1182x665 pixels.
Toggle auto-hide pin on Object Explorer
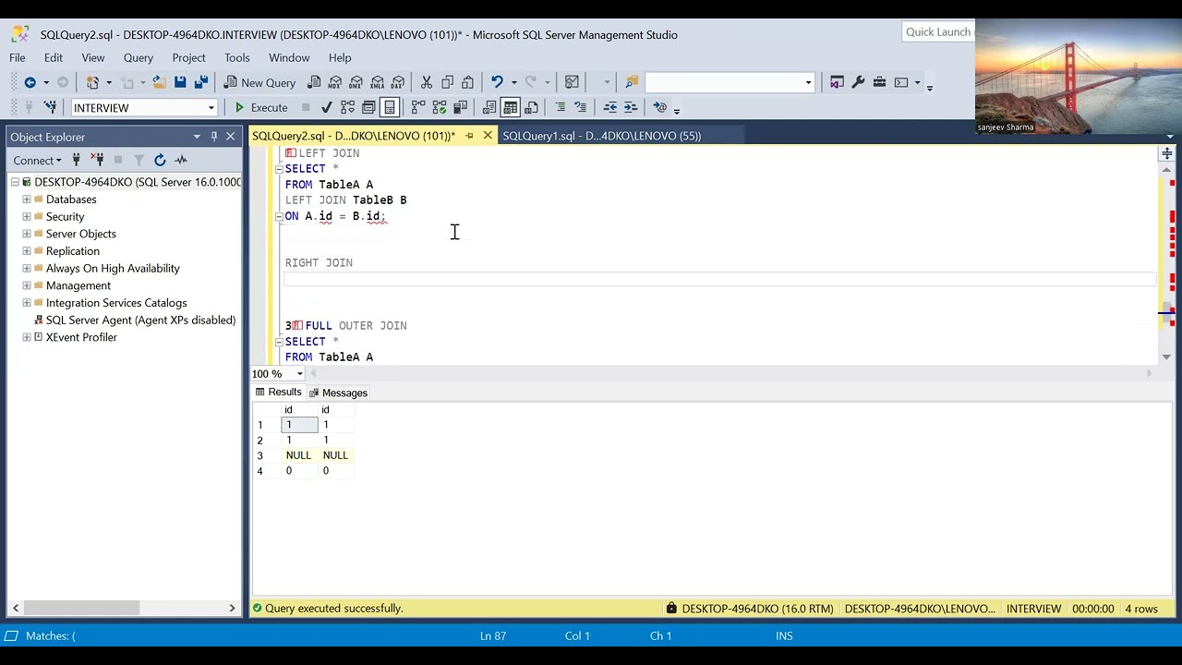214,137
